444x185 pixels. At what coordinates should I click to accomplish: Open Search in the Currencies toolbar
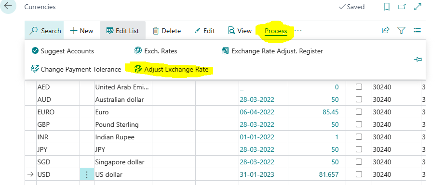point(45,31)
